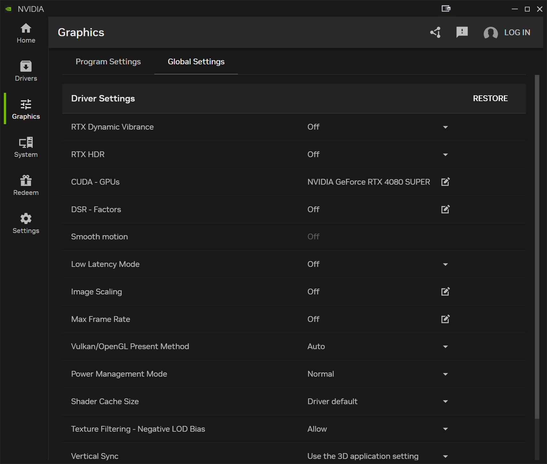547x464 pixels.
Task: Edit the Image Scaling setting
Action: 445,292
